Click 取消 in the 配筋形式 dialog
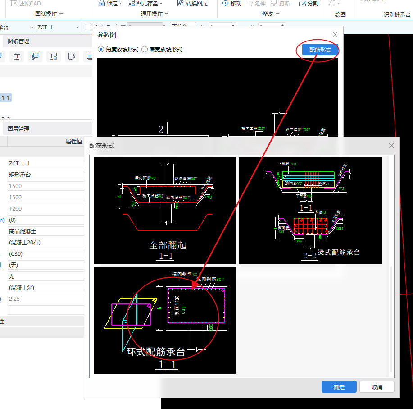 [377, 387]
